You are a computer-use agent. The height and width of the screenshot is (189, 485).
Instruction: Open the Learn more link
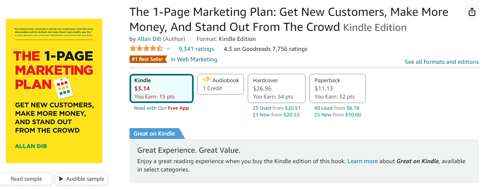(363, 161)
